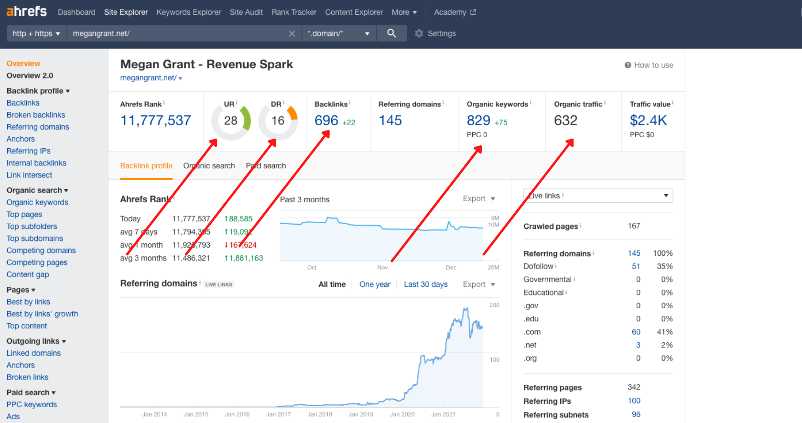802x423 pixels.
Task: Click the Ahrefs logo
Action: (27, 11)
